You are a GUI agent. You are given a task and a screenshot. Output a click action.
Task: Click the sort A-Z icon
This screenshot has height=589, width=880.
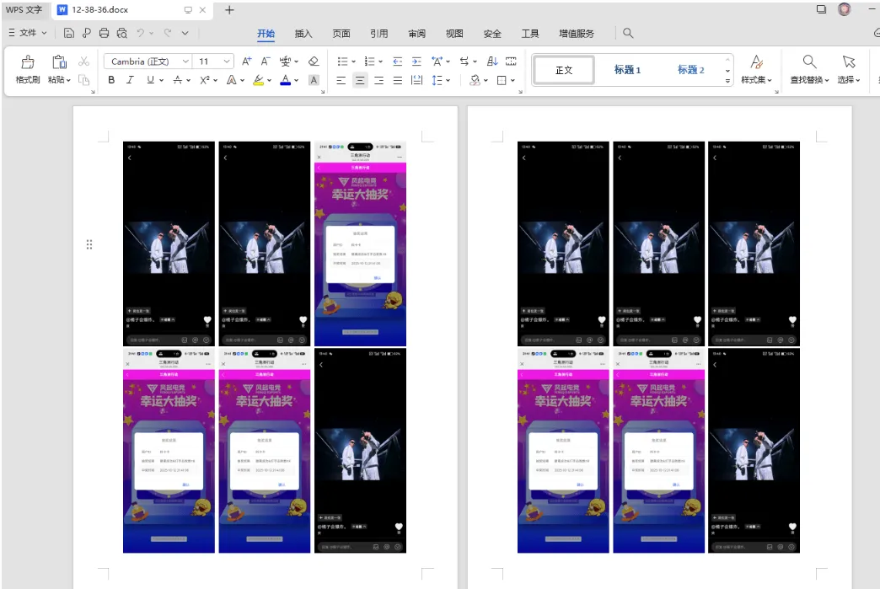tap(492, 62)
